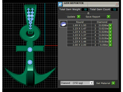This screenshot has width=123, height=92.
Task: Click the quantity 4 cell in 1.23 X 1.37 row
Action: click(95, 35)
